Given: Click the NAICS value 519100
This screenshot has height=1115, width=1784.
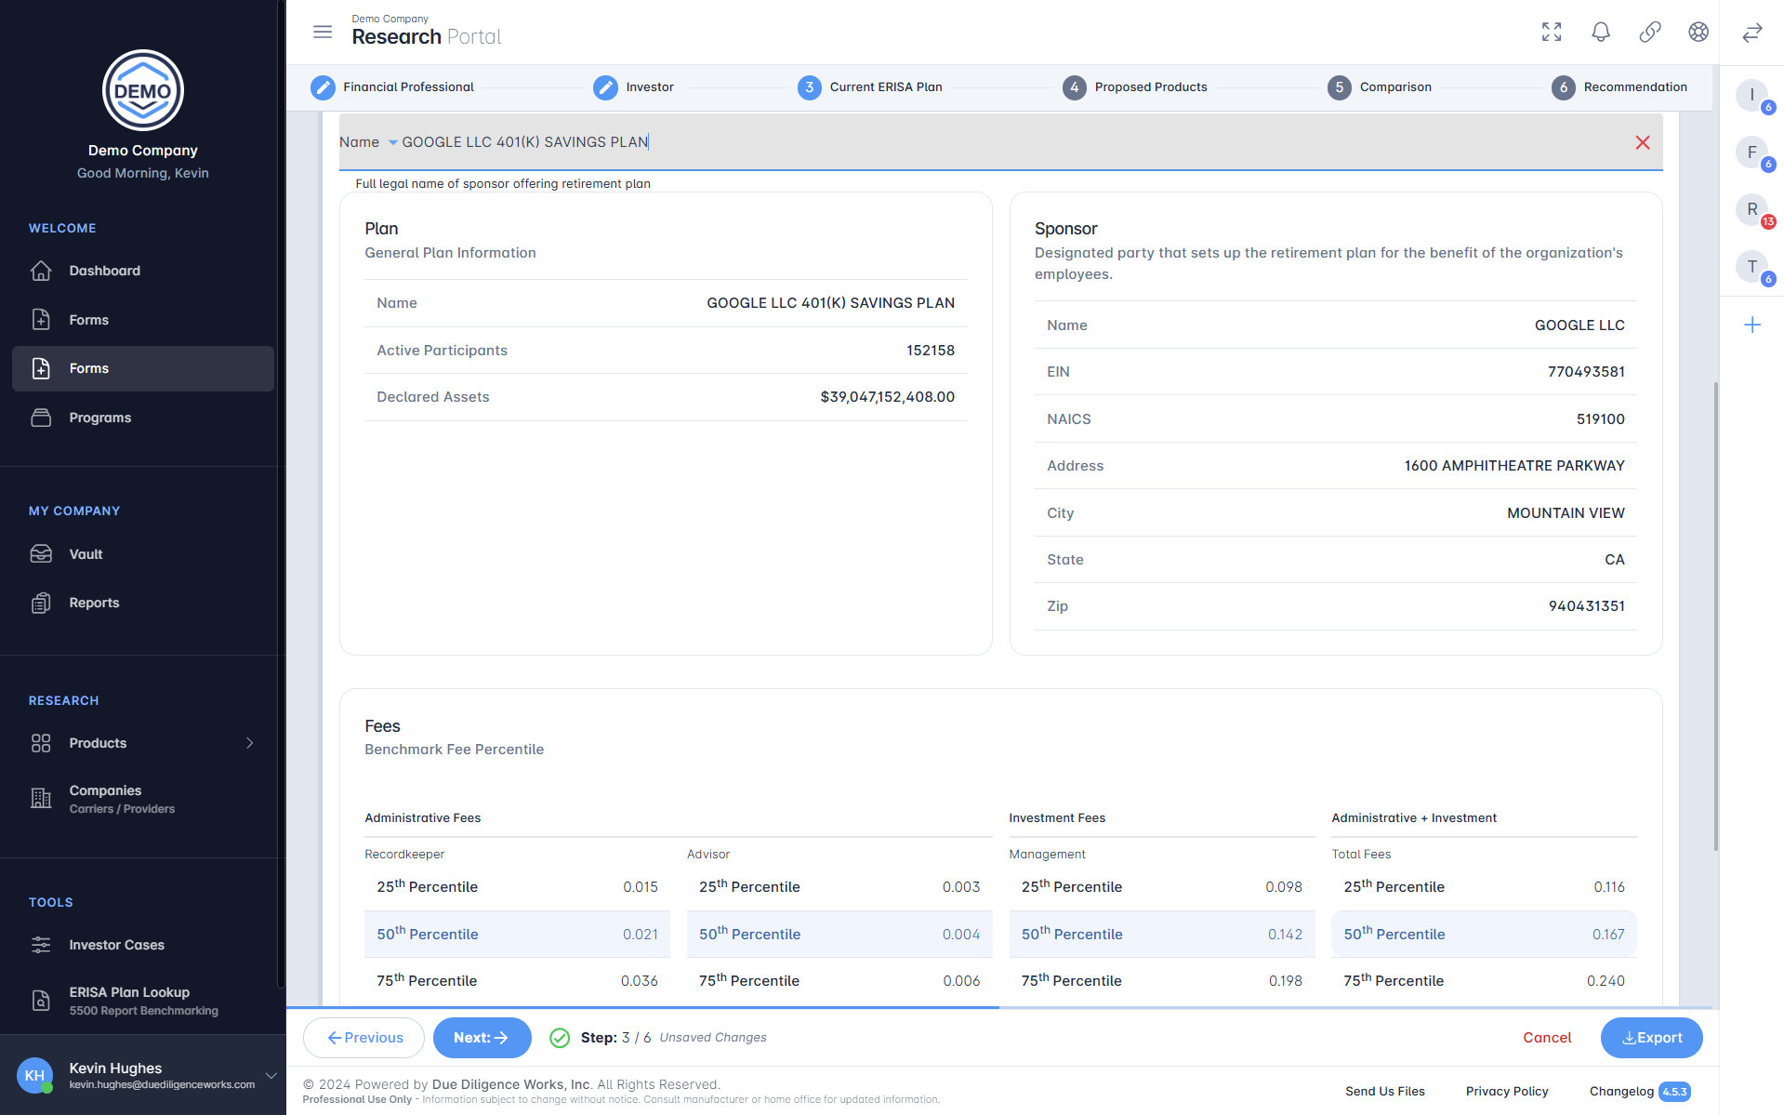Looking at the screenshot, I should click(x=1600, y=419).
